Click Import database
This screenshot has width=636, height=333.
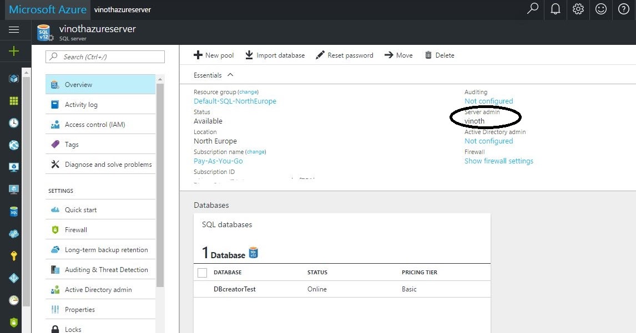tap(276, 55)
